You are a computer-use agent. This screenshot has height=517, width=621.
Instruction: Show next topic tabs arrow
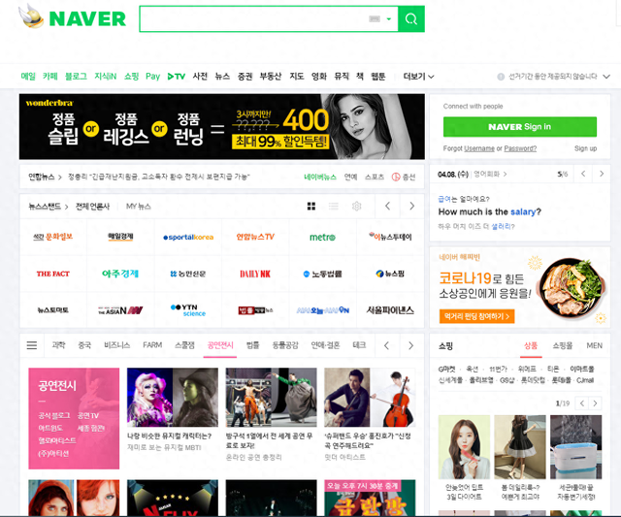[x=410, y=345]
